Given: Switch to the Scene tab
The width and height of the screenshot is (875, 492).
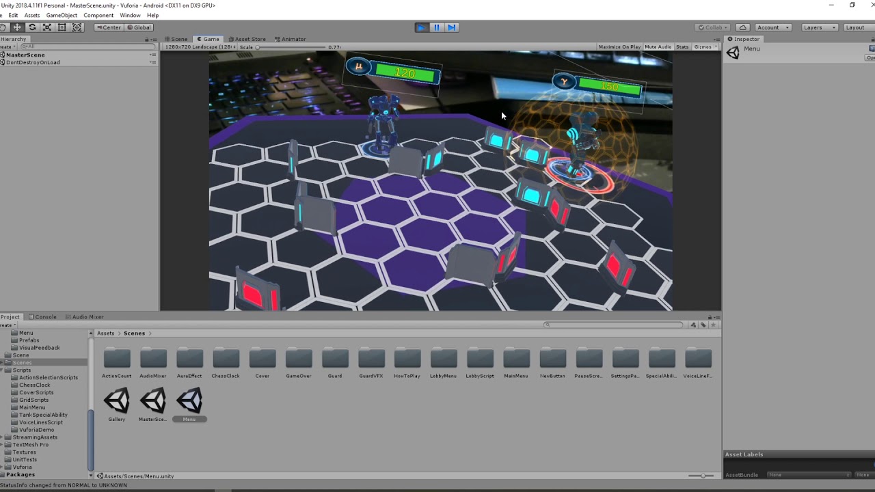Looking at the screenshot, I should click(176, 39).
